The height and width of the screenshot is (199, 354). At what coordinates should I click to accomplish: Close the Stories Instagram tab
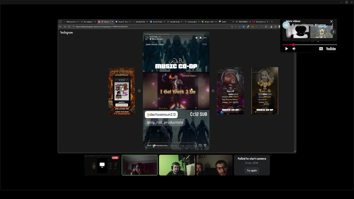[113, 22]
